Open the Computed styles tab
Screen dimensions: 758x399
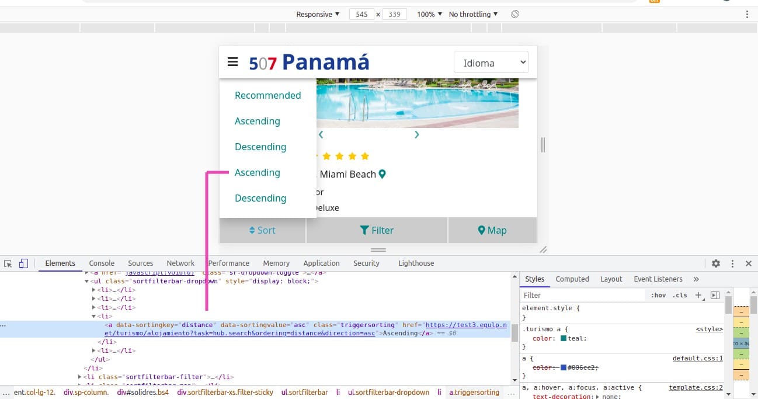tap(572, 279)
